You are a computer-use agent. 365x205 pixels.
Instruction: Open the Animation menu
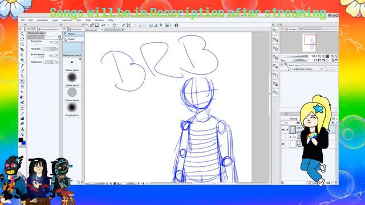click(42, 20)
